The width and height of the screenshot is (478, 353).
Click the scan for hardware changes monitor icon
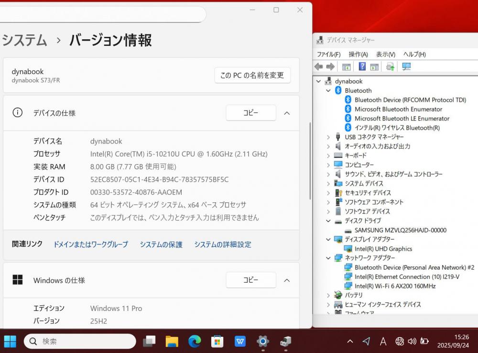406,67
